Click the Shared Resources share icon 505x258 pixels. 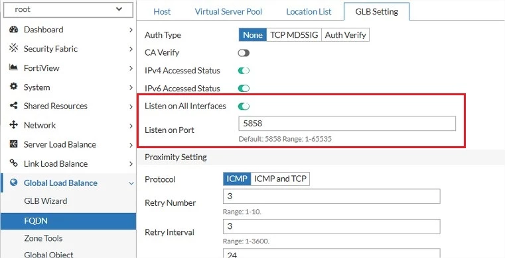[x=13, y=106]
